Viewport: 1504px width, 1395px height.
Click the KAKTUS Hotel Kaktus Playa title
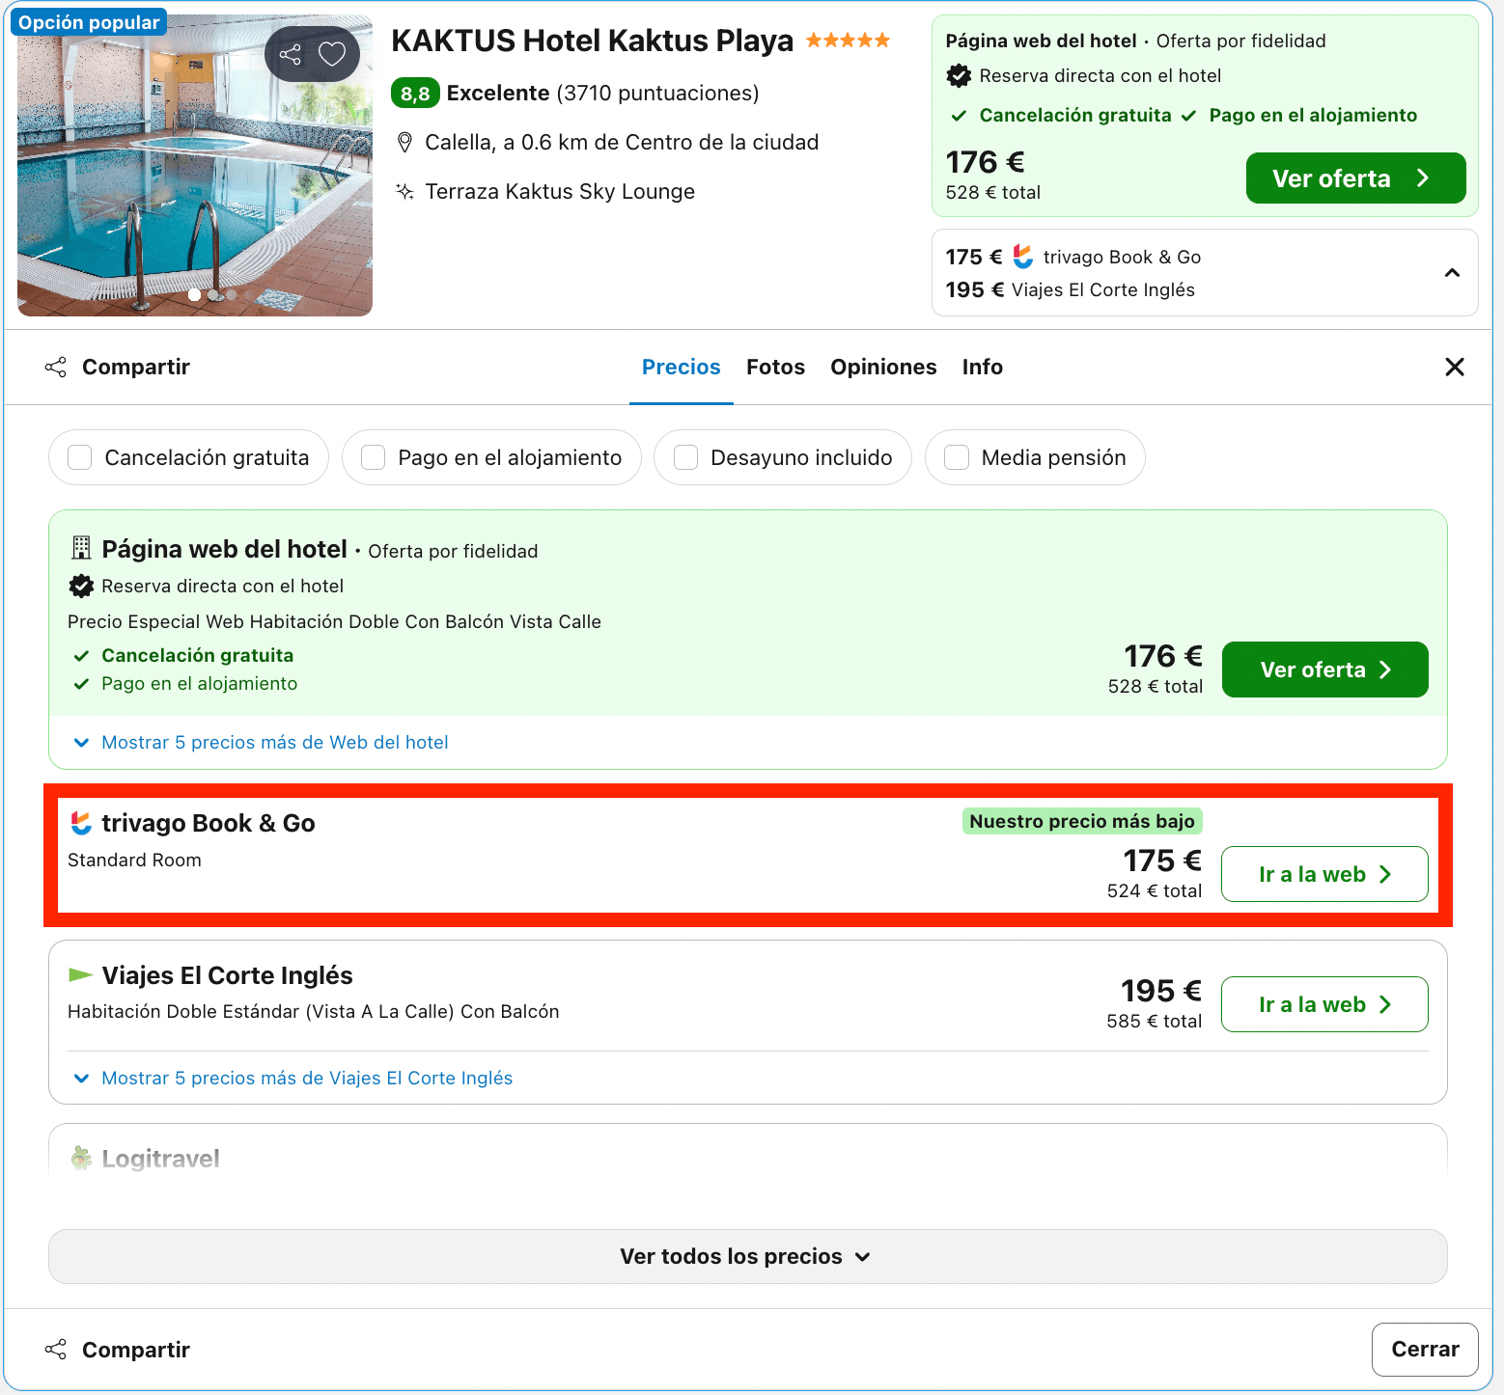coord(592,41)
